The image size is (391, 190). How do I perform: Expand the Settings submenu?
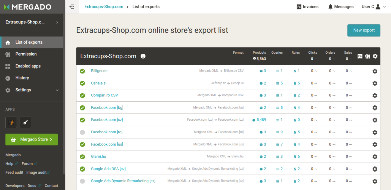tap(32, 90)
